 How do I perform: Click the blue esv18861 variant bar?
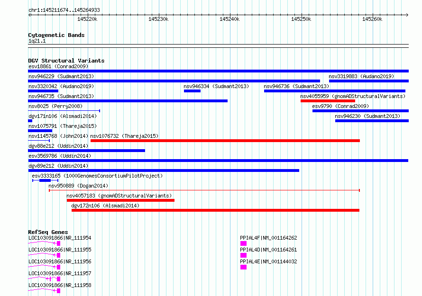(x=218, y=71)
